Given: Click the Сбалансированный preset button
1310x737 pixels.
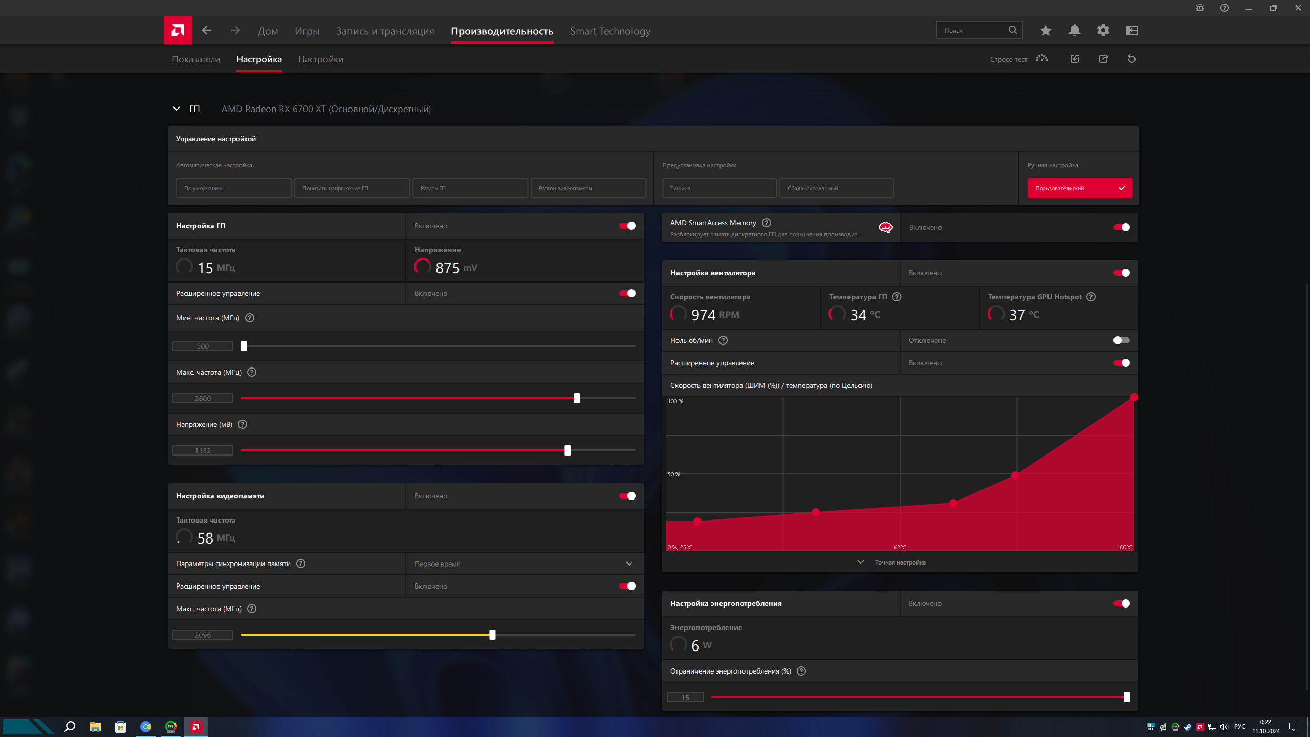Looking at the screenshot, I should tap(836, 188).
